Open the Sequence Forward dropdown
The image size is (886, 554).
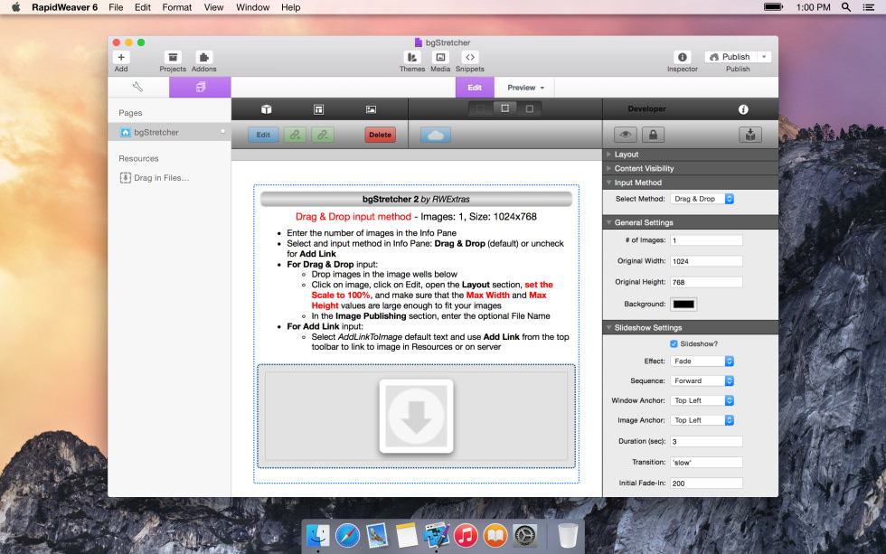pos(702,380)
